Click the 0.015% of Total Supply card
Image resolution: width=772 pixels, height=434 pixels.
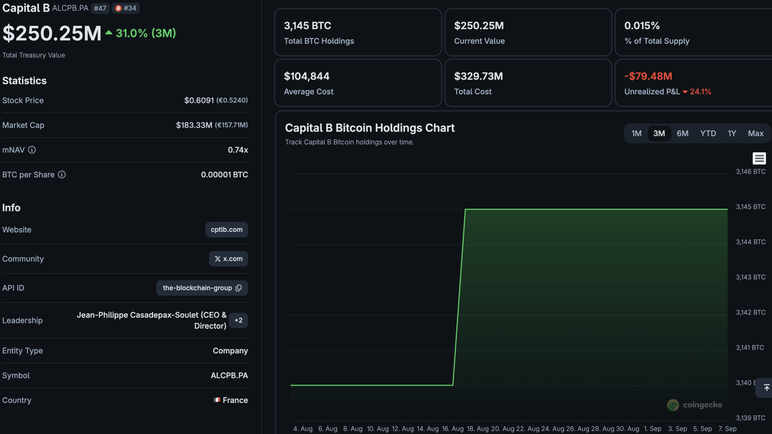(694, 32)
